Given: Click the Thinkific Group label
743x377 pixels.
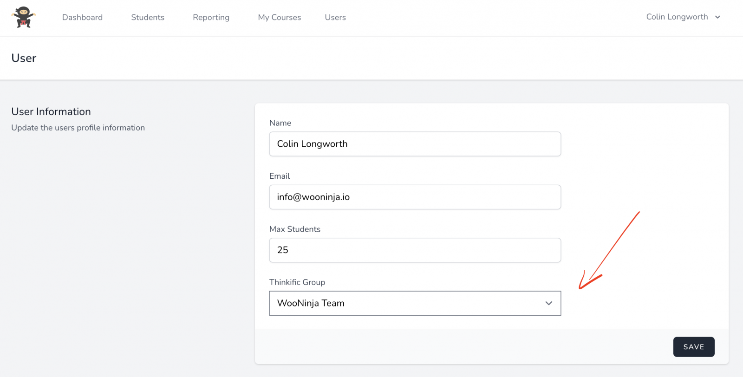Looking at the screenshot, I should click(297, 282).
